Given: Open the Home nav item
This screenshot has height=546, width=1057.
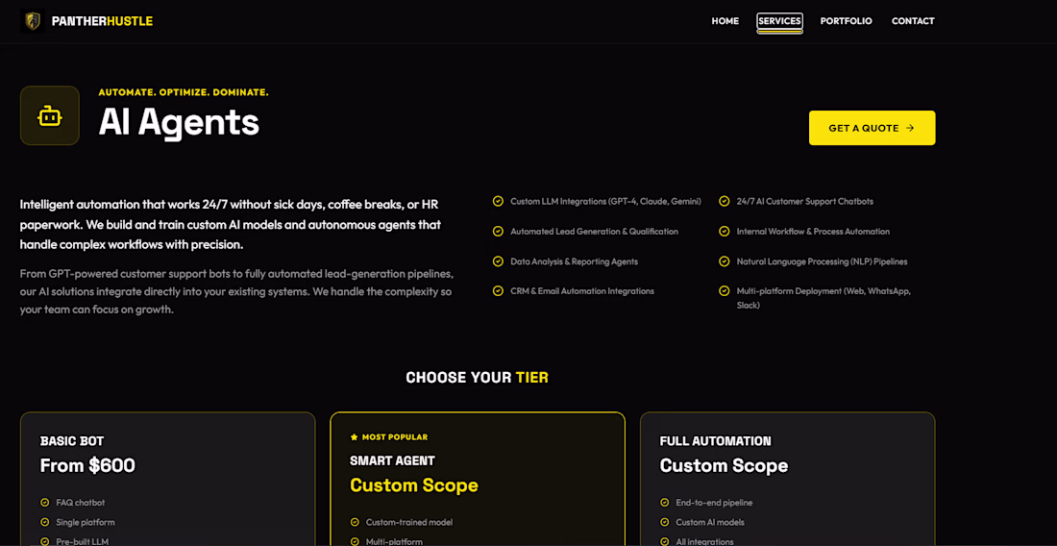Looking at the screenshot, I should pos(725,21).
